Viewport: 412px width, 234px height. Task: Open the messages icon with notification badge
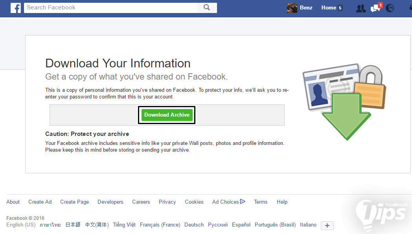[376, 8]
